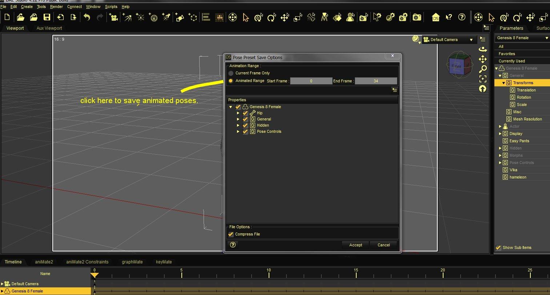This screenshot has width=550, height=295.
Task: Click the Start Frame value field
Action: click(311, 81)
